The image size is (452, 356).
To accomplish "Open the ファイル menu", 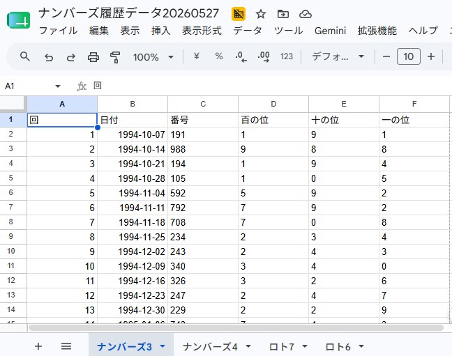I will tap(58, 31).
